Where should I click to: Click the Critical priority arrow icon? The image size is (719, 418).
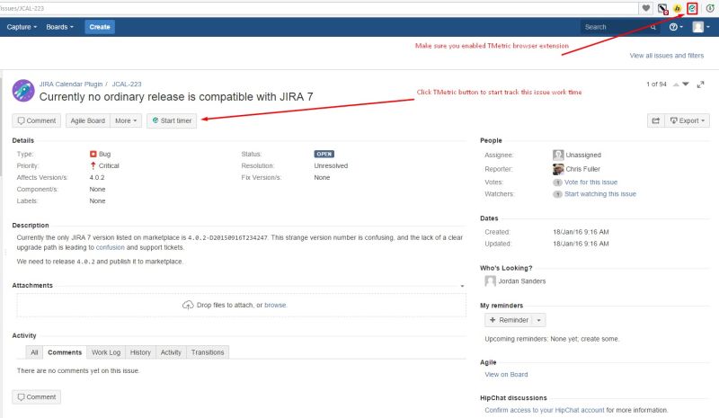(93, 165)
